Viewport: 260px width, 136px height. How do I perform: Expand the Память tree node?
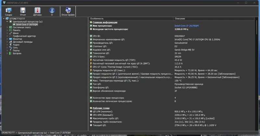pyautogui.click(x=7, y=30)
